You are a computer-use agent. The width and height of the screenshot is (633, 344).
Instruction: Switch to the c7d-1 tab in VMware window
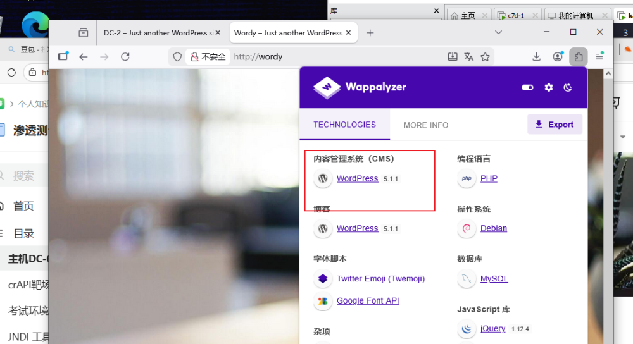click(515, 15)
